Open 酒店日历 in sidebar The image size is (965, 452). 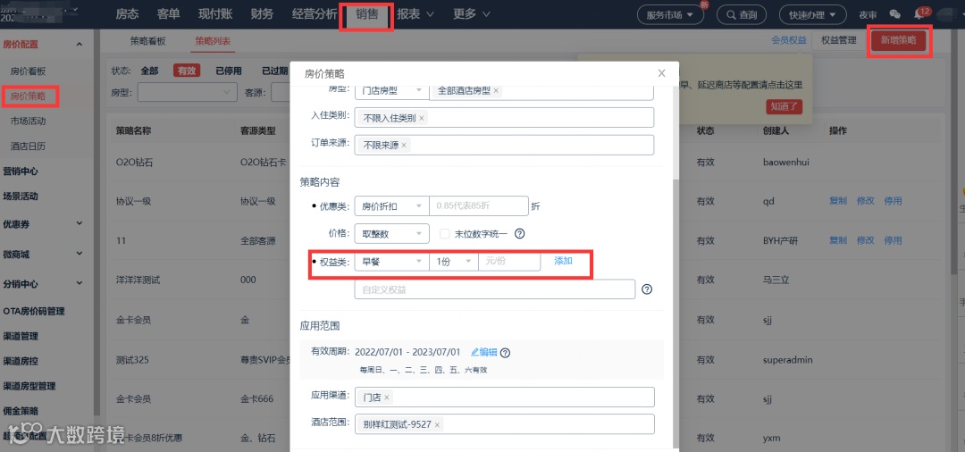pyautogui.click(x=29, y=146)
